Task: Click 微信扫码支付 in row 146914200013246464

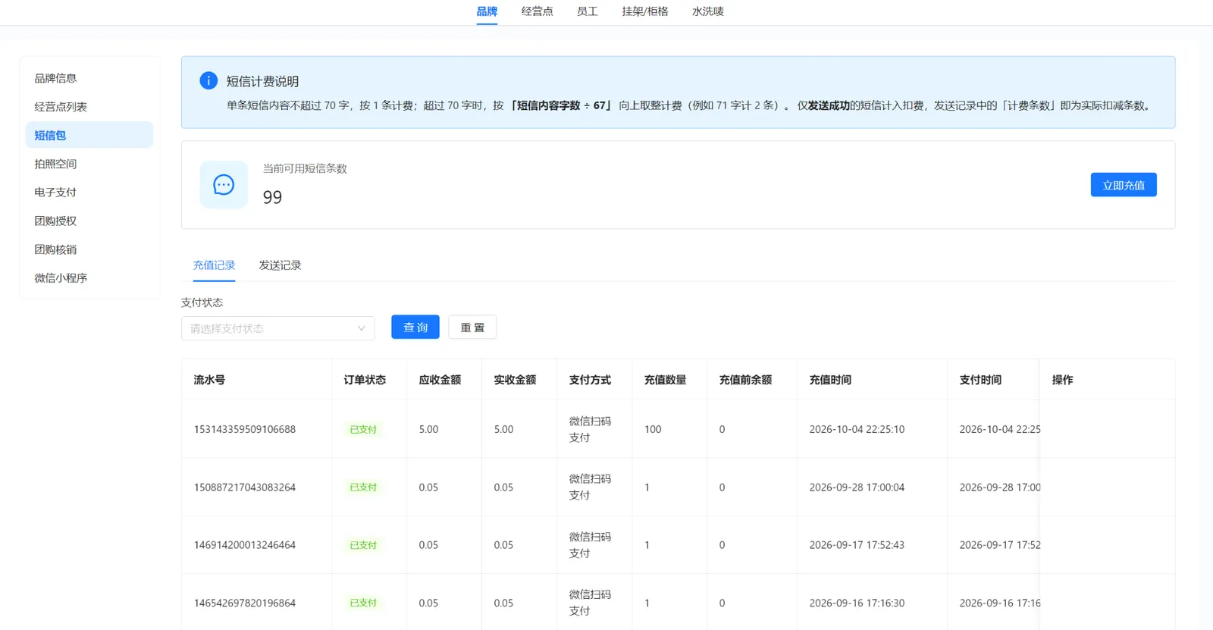Action: (x=590, y=545)
